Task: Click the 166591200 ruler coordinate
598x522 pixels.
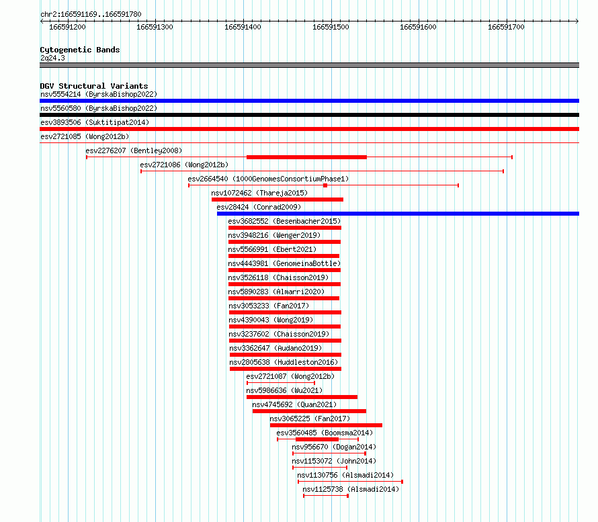Action: click(x=67, y=27)
